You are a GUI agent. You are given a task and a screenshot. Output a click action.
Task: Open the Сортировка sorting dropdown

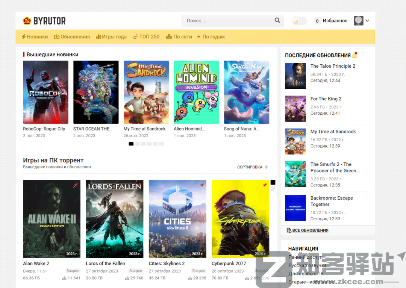coord(252,167)
